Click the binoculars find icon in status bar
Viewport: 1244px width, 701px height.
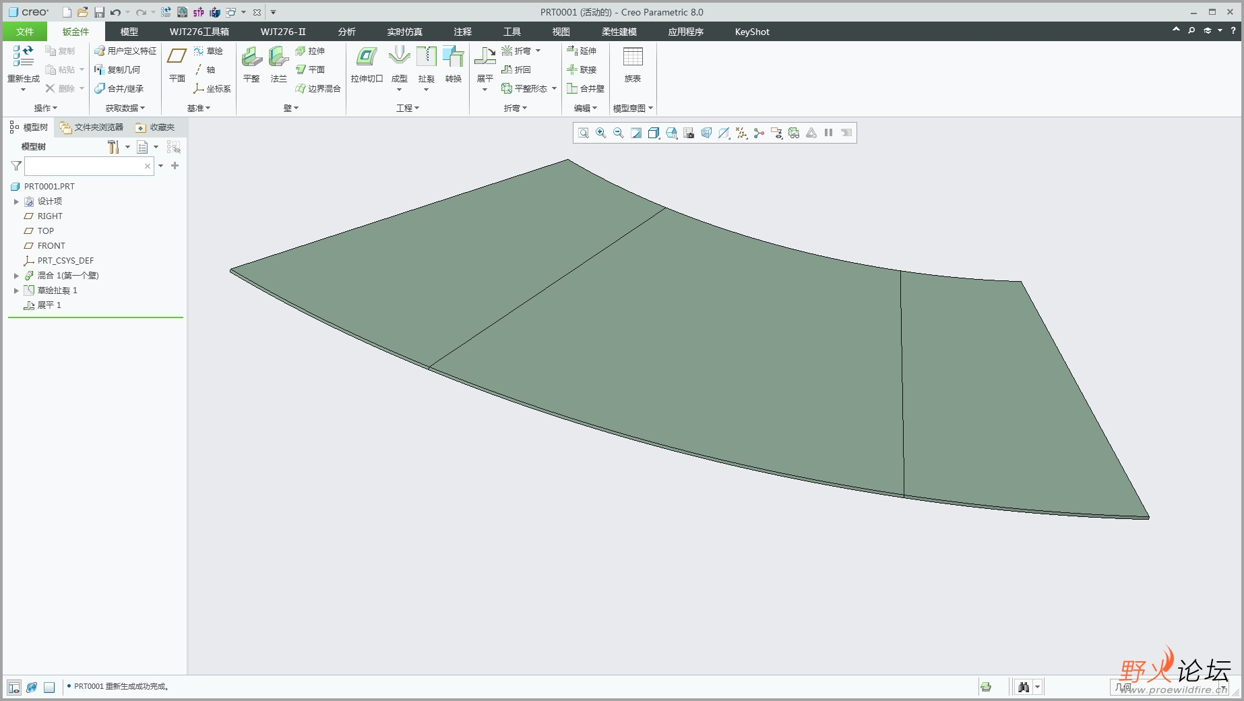click(x=1024, y=687)
